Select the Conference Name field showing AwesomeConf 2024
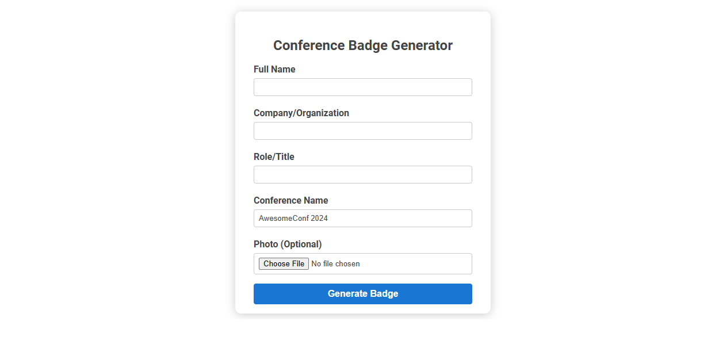Screen dimensions: 719x348 point(362,218)
